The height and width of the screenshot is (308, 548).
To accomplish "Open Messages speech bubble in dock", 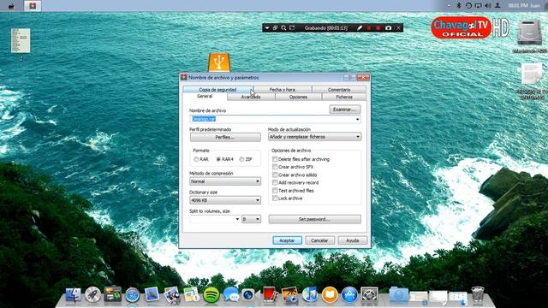I will coord(231,295).
